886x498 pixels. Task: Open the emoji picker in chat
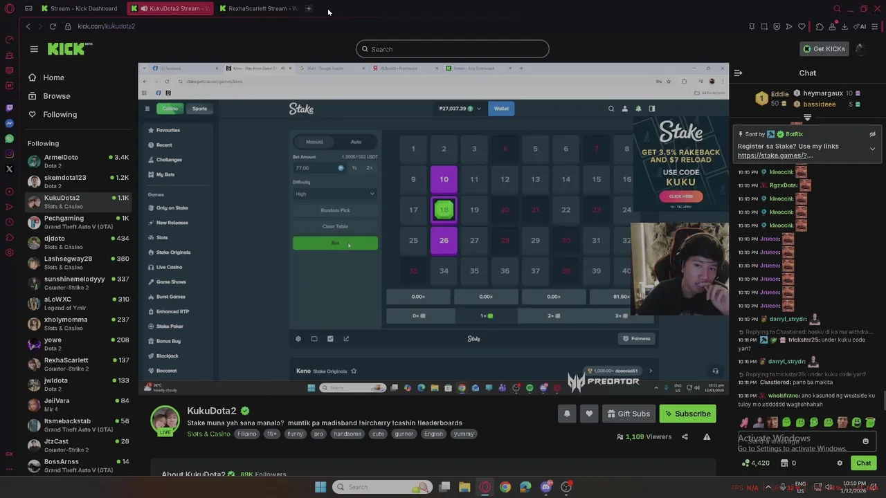(x=865, y=441)
